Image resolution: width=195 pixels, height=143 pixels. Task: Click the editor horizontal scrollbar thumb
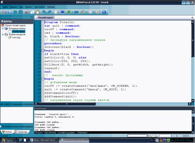(x=67, y=104)
